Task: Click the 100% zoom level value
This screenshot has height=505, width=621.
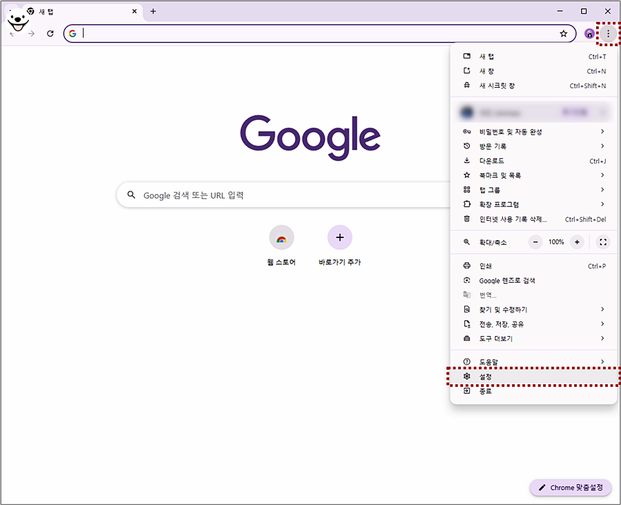Action: (x=556, y=242)
